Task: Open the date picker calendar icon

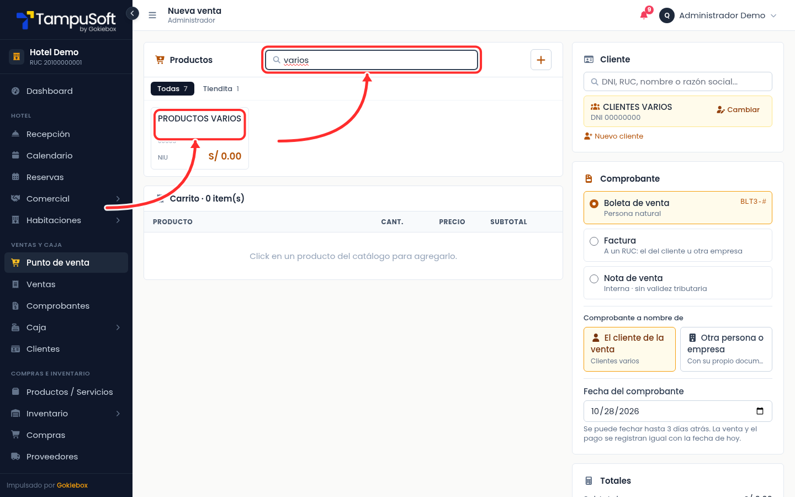Action: point(760,411)
